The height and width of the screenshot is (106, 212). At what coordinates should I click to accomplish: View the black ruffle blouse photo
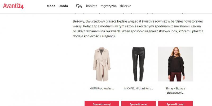pyautogui.click(x=175, y=64)
